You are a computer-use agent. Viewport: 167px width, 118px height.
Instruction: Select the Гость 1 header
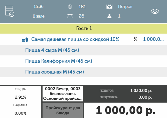[83, 28]
